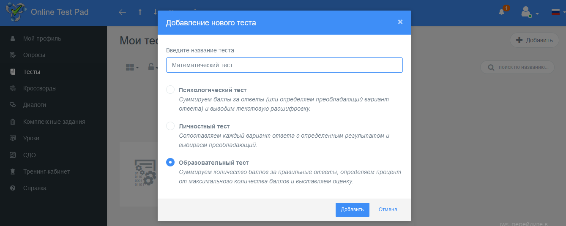Select Личностный тест radio button
566x226 pixels.
click(x=170, y=126)
